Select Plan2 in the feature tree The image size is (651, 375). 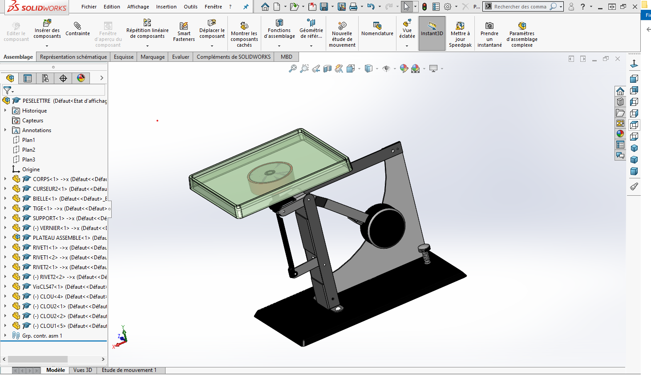[x=28, y=149]
